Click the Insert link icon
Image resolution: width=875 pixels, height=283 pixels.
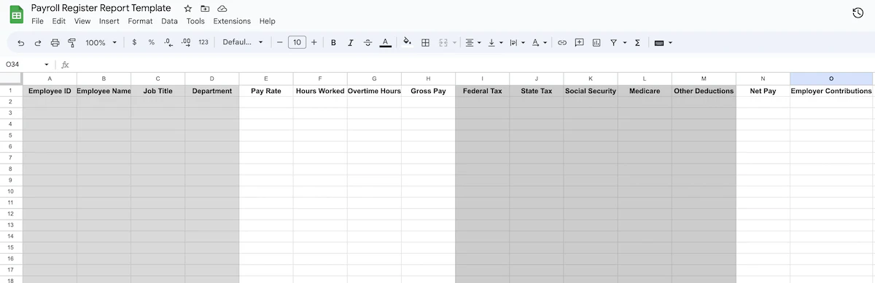click(x=562, y=43)
